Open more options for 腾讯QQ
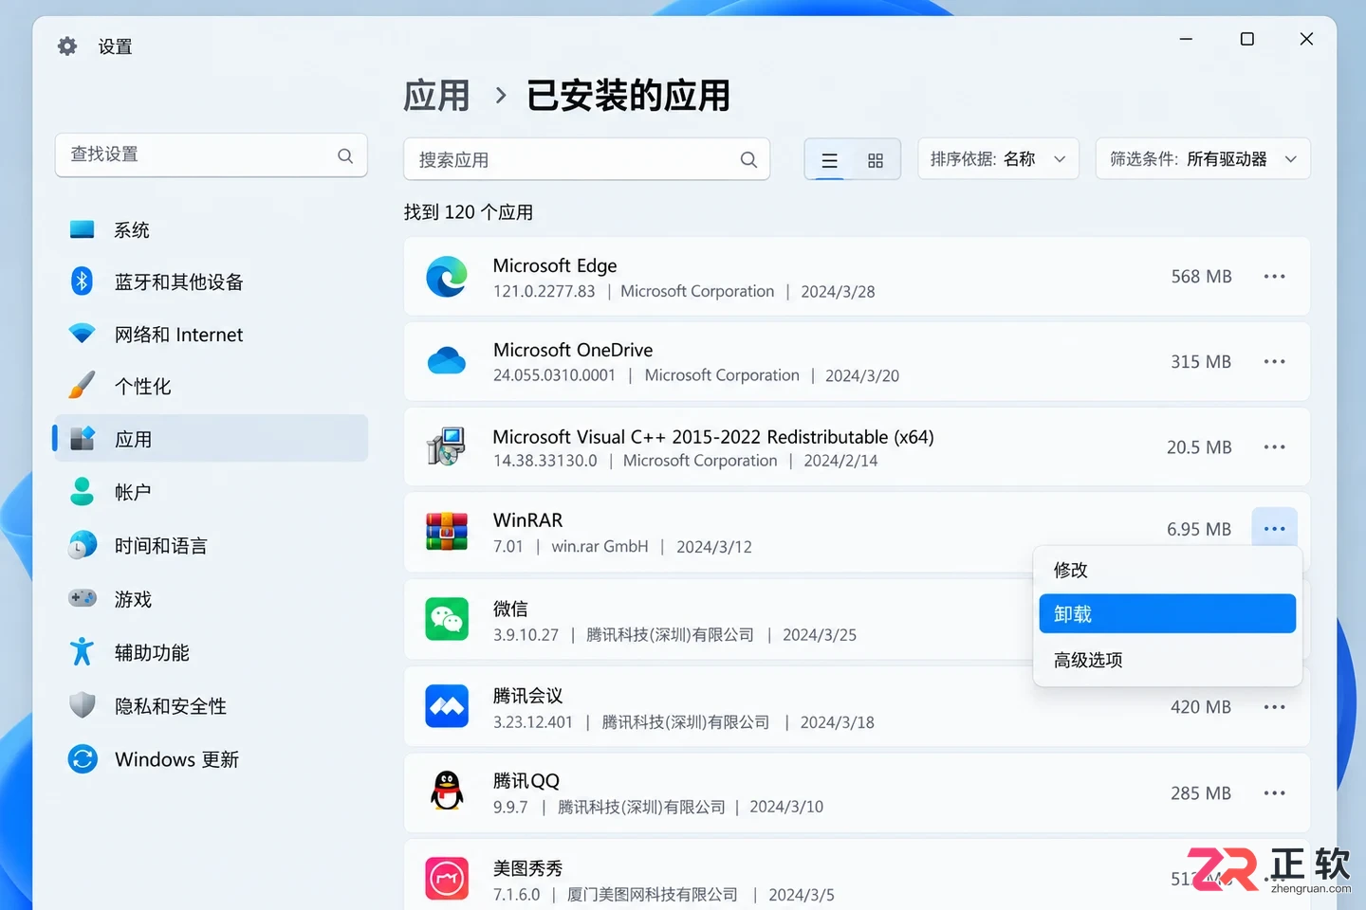The height and width of the screenshot is (910, 1366). [1274, 793]
